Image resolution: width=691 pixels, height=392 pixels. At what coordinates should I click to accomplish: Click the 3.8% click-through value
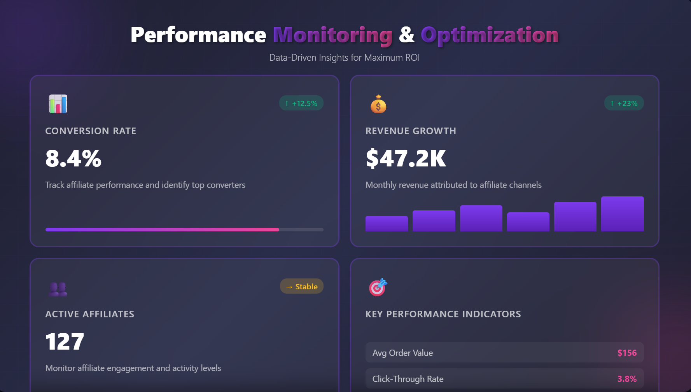[x=627, y=379]
